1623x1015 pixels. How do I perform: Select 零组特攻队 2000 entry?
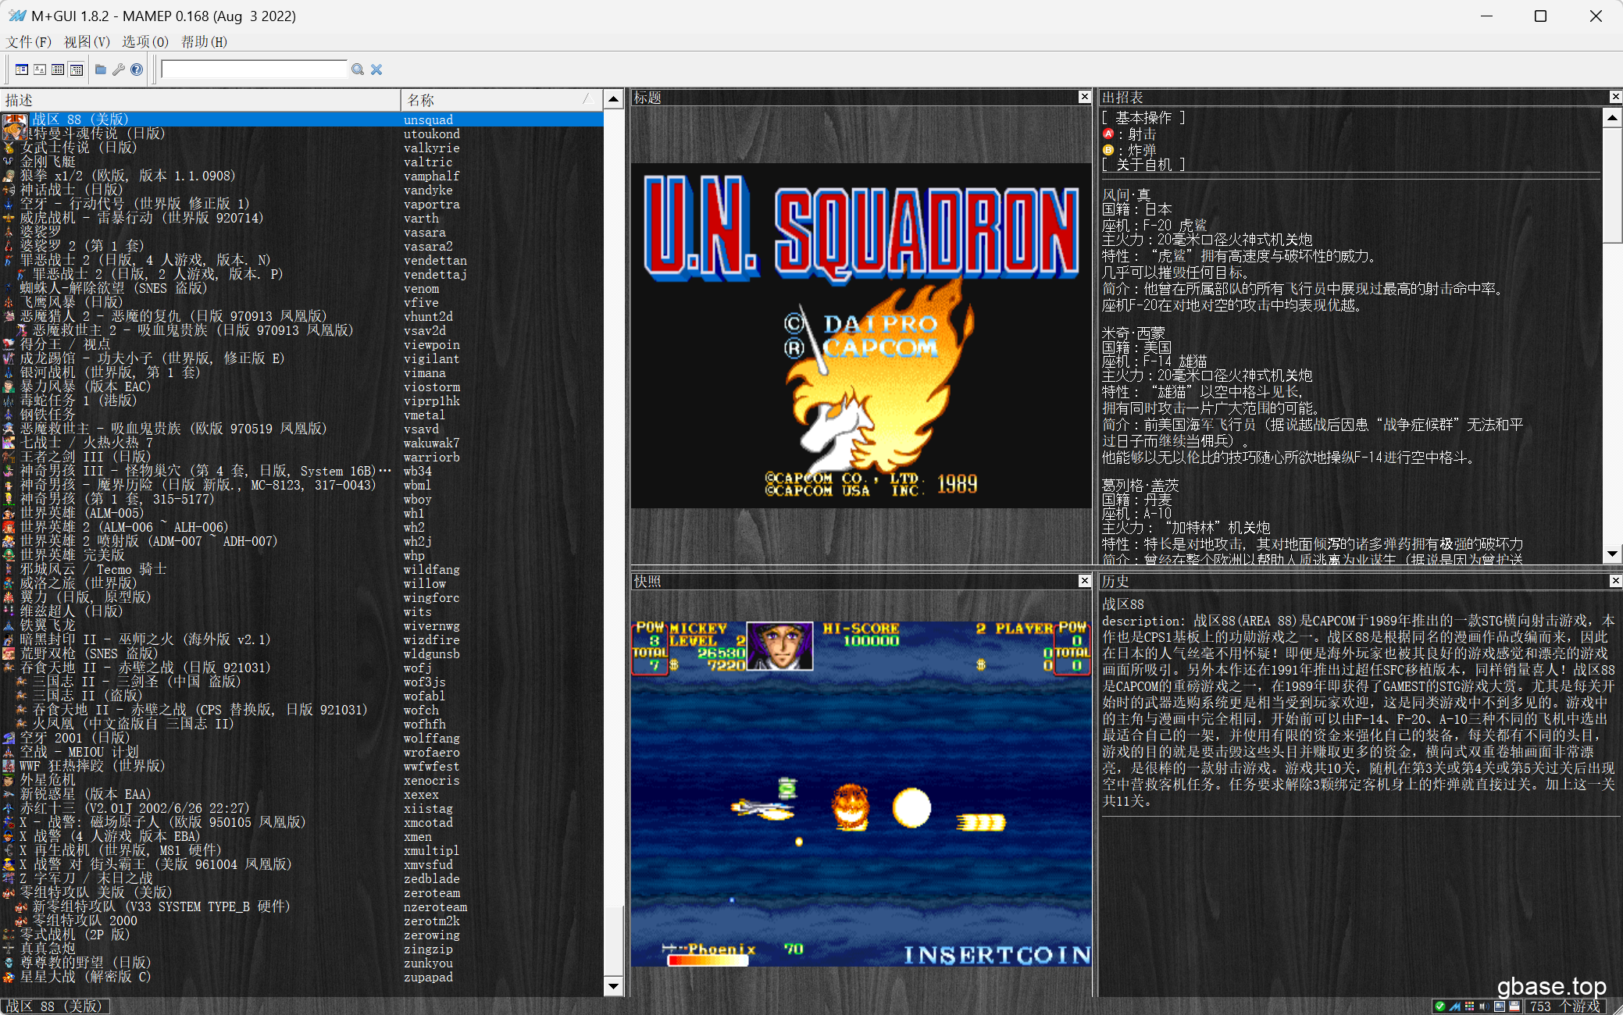(x=301, y=921)
